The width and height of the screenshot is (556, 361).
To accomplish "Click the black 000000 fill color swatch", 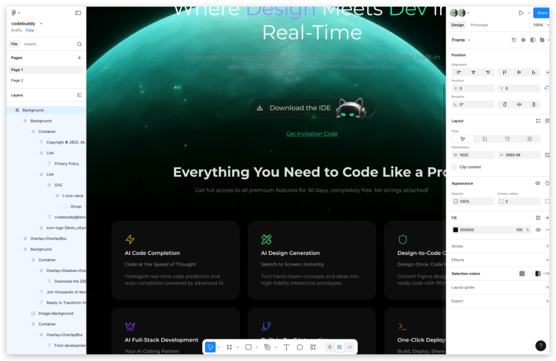I will (456, 230).
